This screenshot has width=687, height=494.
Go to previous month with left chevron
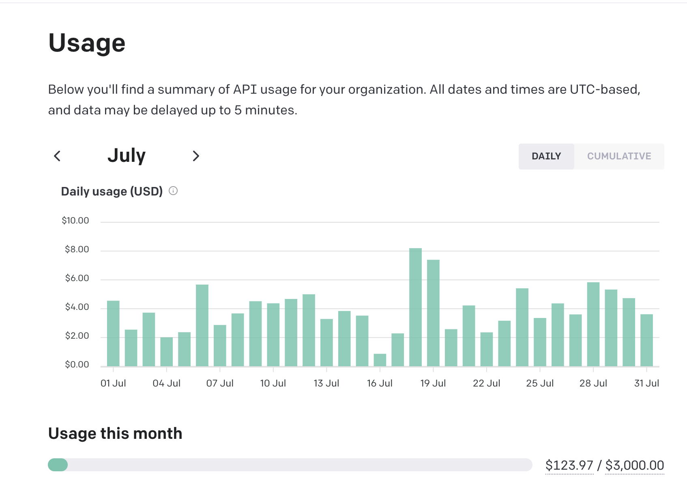(57, 156)
